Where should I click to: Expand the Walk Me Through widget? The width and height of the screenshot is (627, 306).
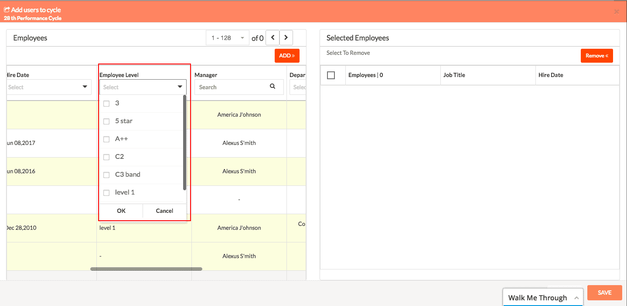pyautogui.click(x=543, y=298)
